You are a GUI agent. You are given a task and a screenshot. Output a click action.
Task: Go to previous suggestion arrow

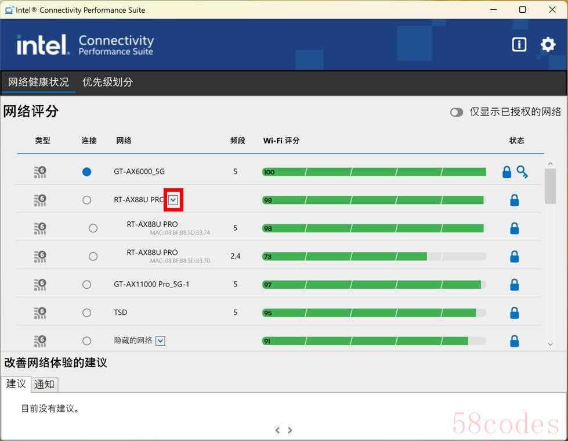(277, 430)
